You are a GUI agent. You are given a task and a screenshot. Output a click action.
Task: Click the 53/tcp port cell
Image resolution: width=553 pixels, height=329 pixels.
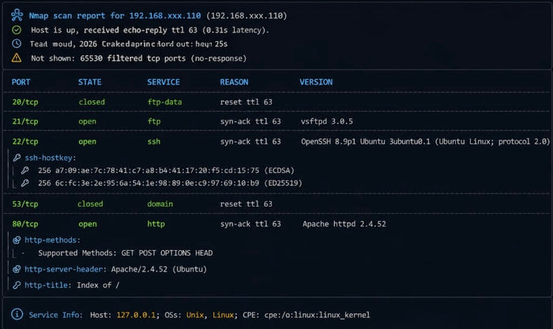point(25,204)
